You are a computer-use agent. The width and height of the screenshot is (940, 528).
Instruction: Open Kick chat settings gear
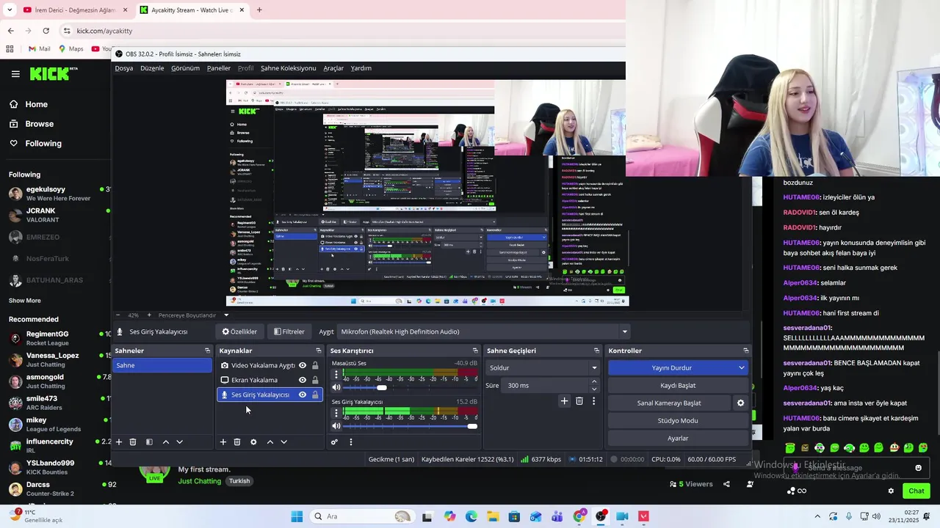click(891, 491)
